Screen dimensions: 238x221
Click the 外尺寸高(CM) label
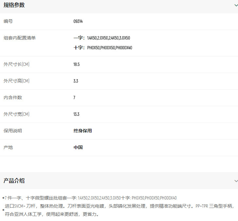point(16,81)
